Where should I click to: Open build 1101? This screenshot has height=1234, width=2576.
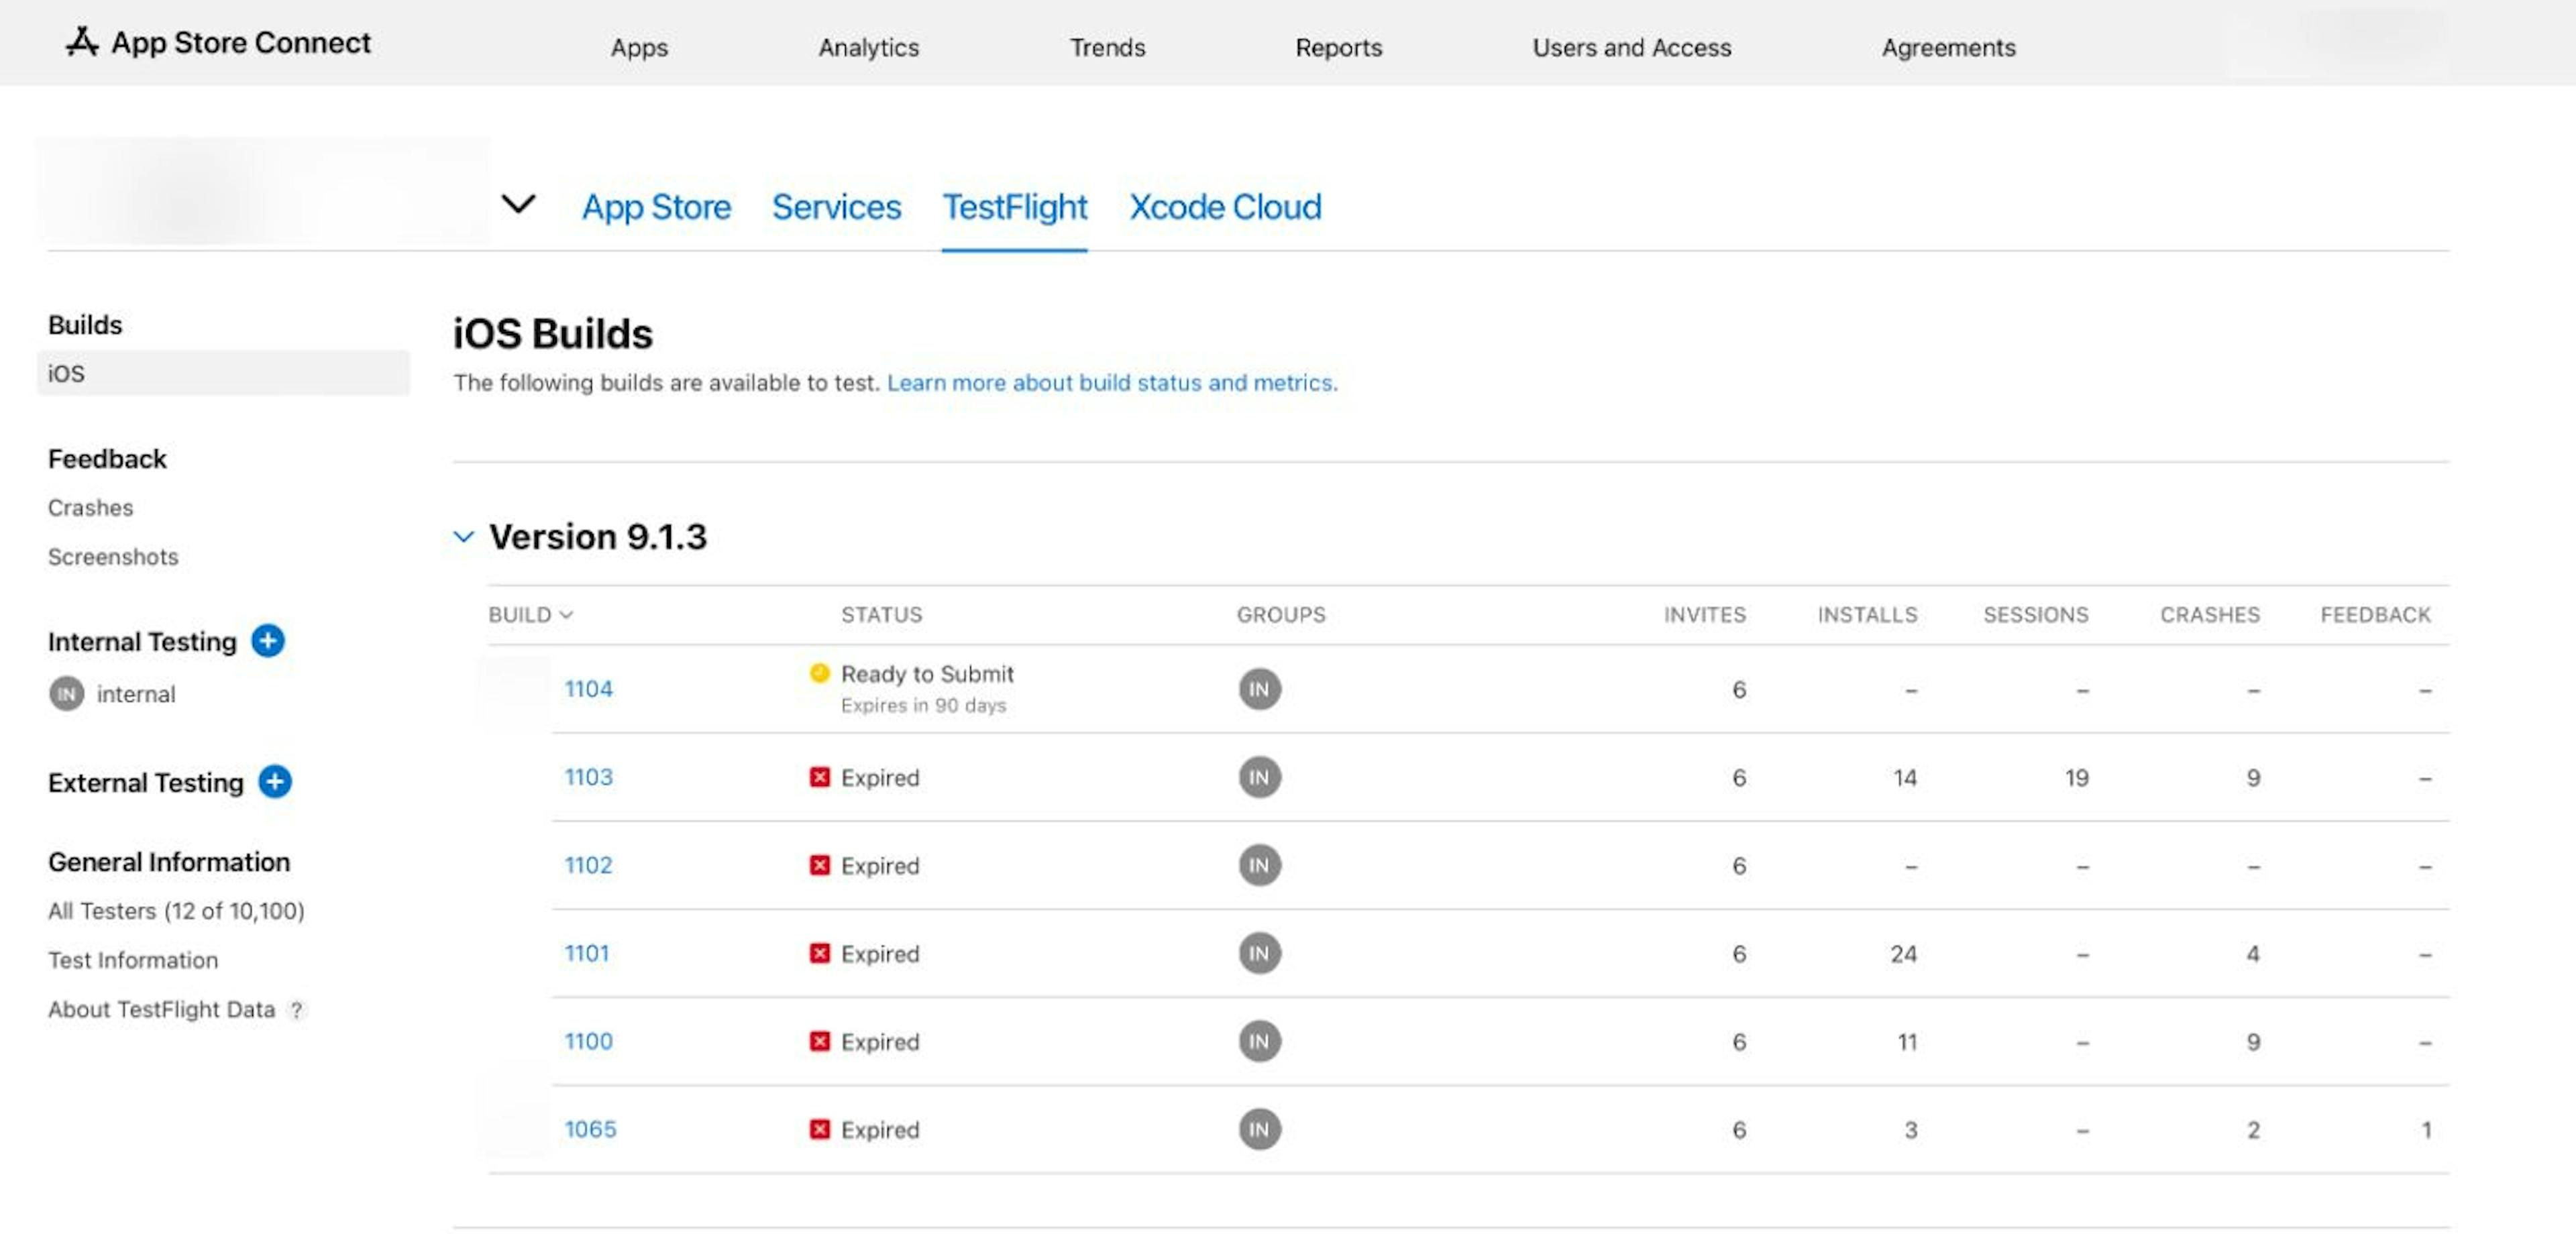pos(586,952)
